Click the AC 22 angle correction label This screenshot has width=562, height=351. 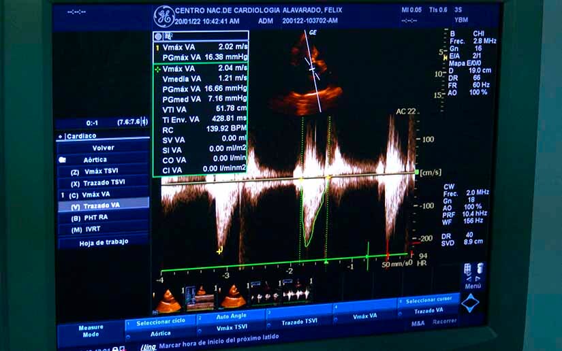pyautogui.click(x=406, y=112)
